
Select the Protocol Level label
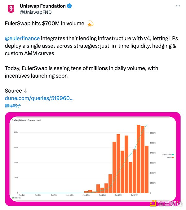(x=34, y=120)
